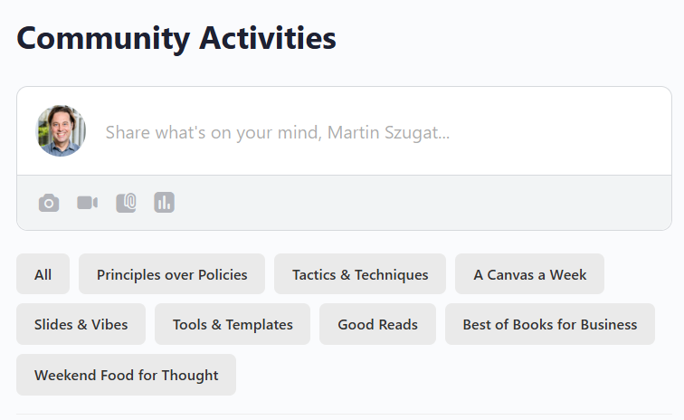The width and height of the screenshot is (684, 420).
Task: Select Best of Books for Business
Action: (x=549, y=324)
